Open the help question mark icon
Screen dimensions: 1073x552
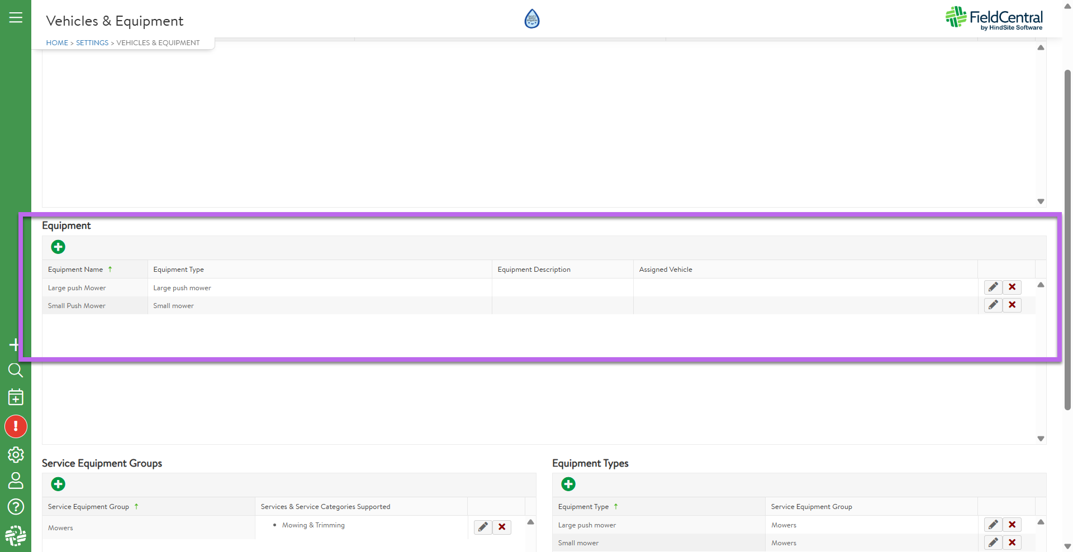[x=16, y=507]
